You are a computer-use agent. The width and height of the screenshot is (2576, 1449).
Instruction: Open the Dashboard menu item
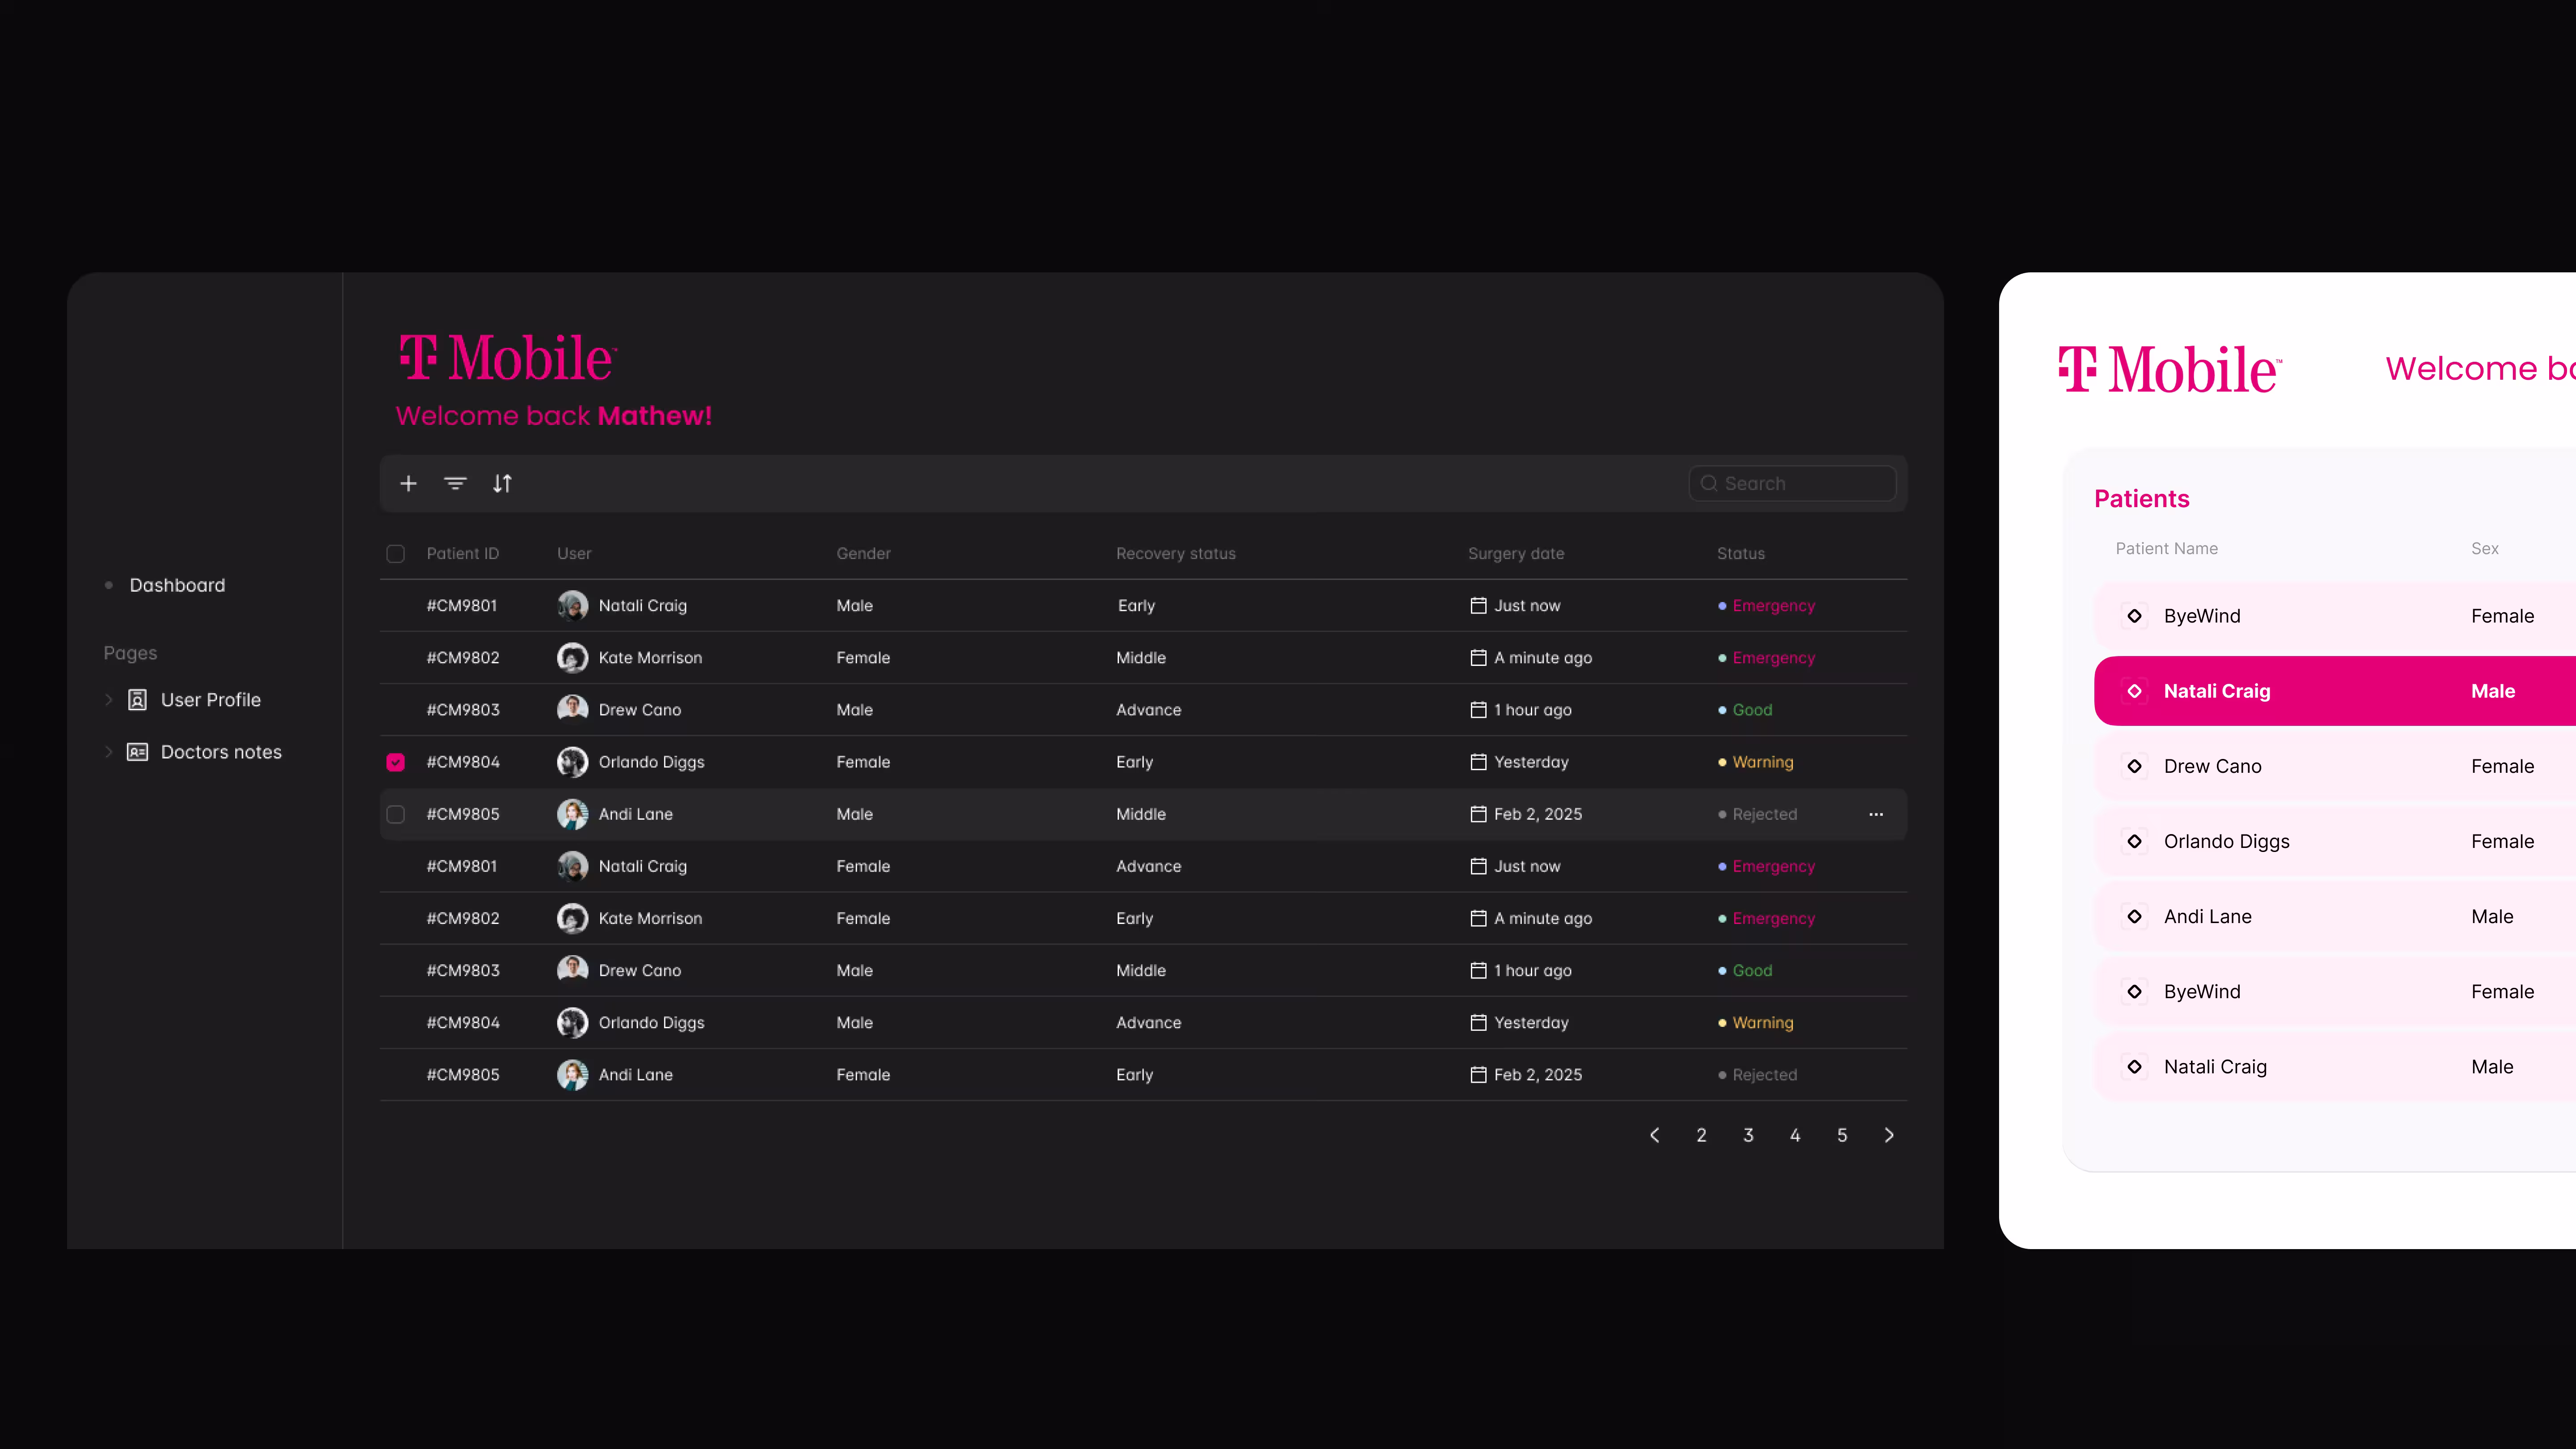pyautogui.click(x=177, y=585)
